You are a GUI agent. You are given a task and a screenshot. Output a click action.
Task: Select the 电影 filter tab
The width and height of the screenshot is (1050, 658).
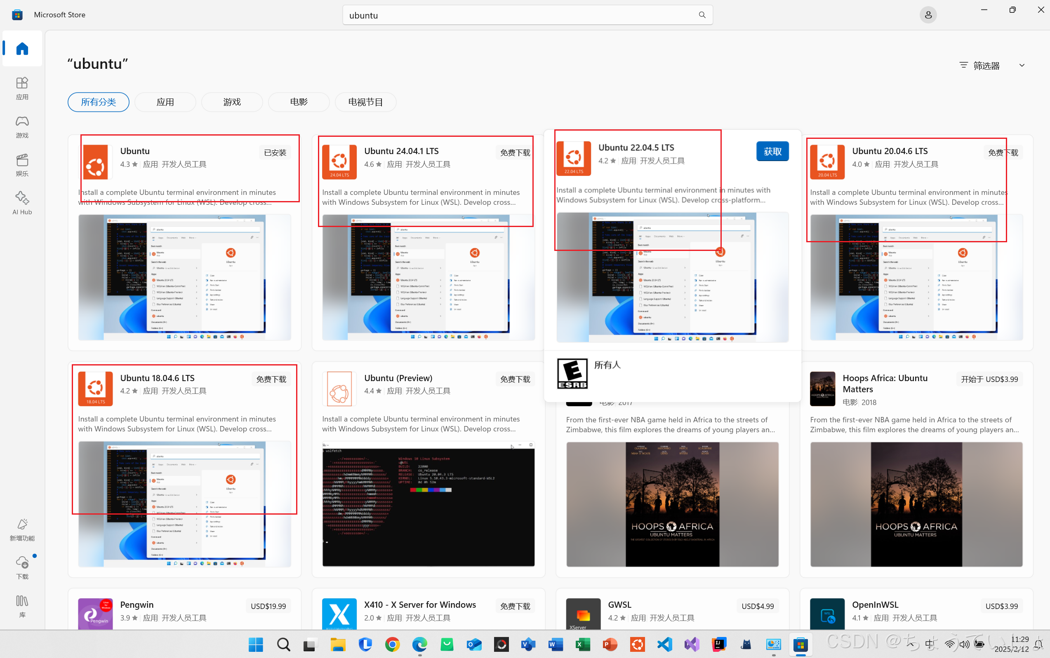[299, 102]
